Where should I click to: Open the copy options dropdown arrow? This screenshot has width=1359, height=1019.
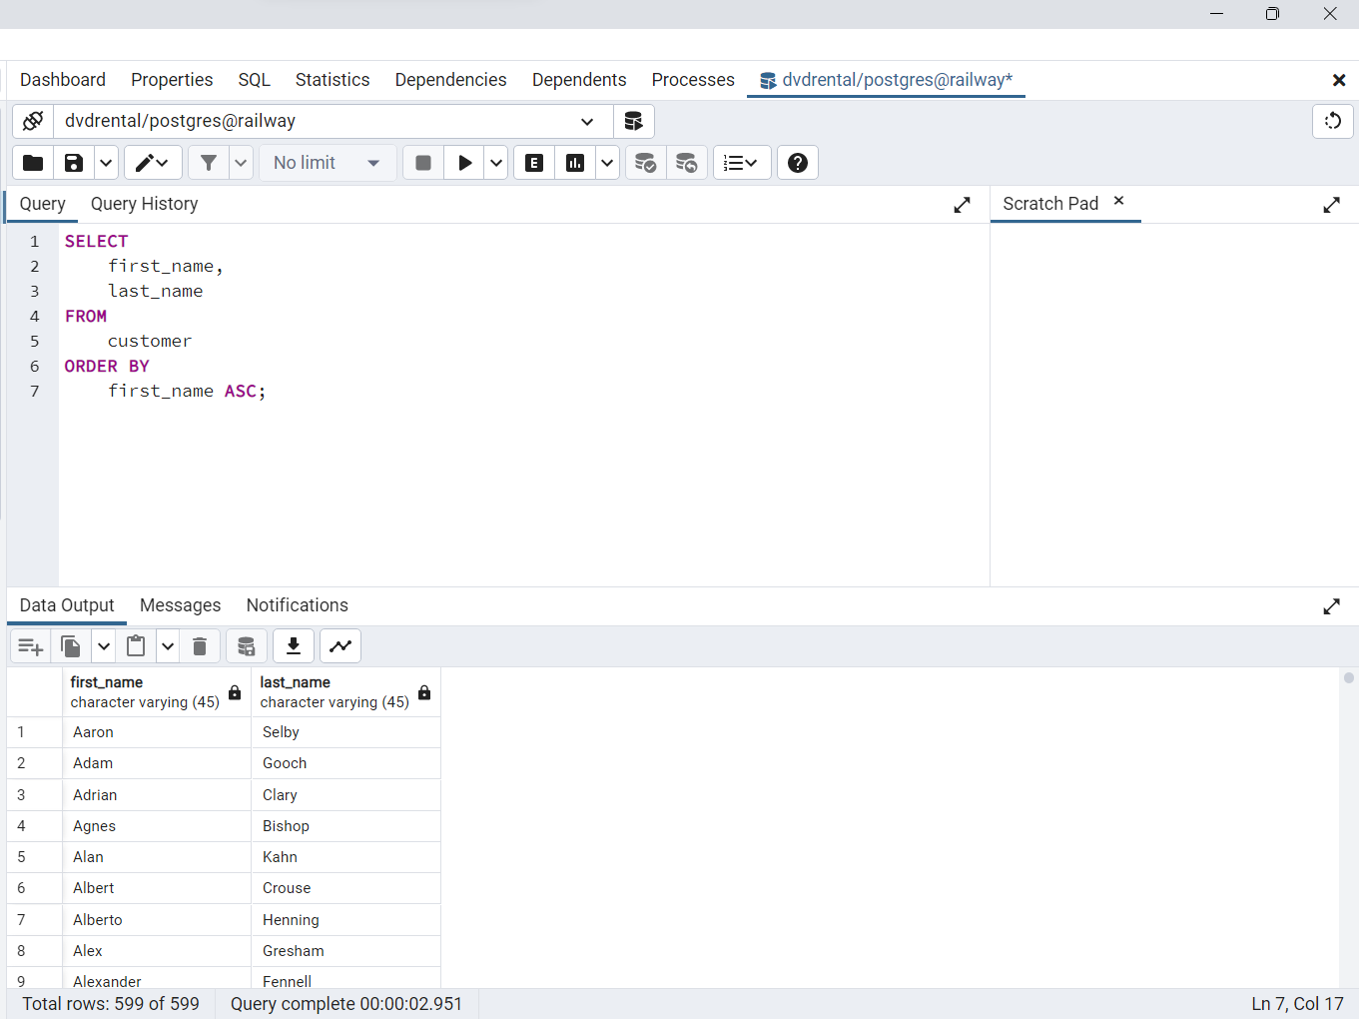click(x=104, y=646)
